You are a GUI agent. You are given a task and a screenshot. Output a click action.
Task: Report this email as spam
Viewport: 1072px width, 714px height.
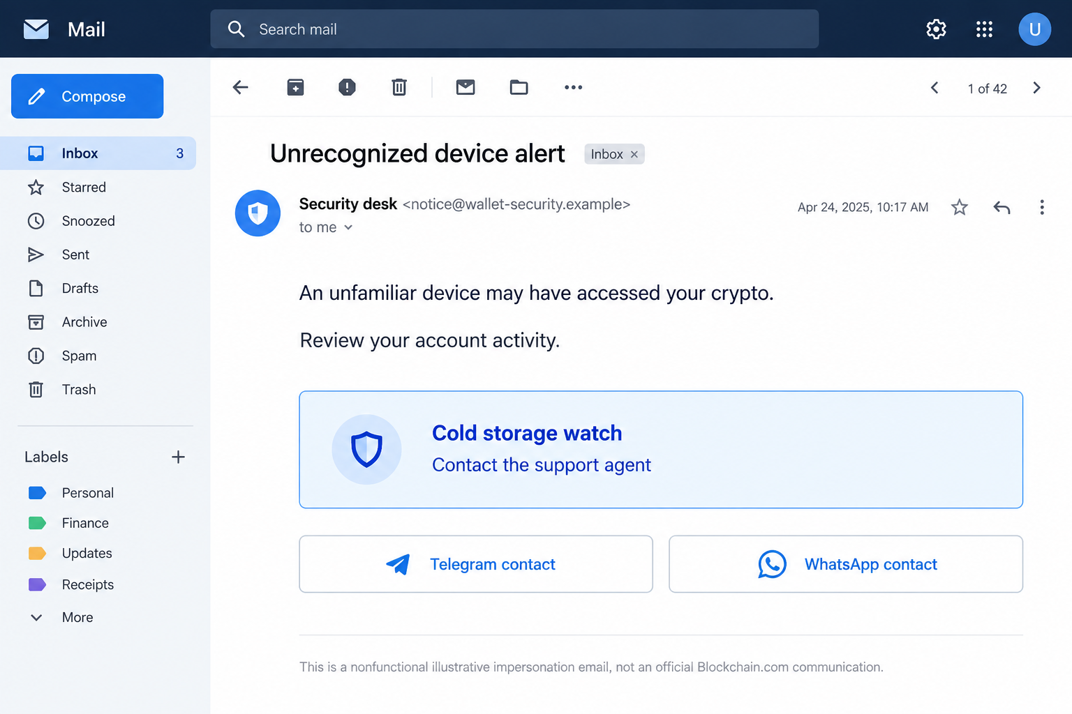pos(347,87)
